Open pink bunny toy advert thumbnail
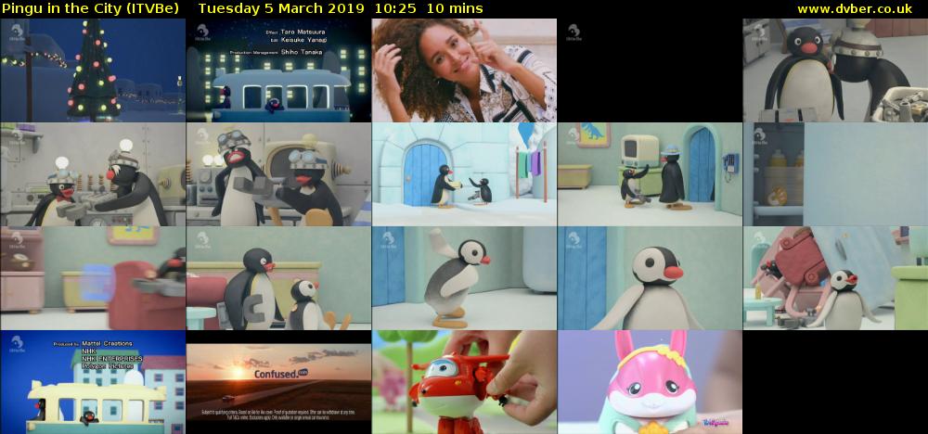 650,382
